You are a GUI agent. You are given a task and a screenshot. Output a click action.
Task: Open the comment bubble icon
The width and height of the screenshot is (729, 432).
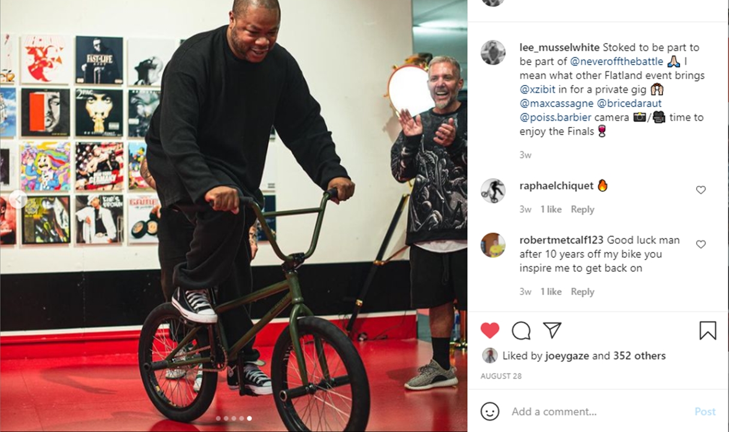pyautogui.click(x=521, y=330)
